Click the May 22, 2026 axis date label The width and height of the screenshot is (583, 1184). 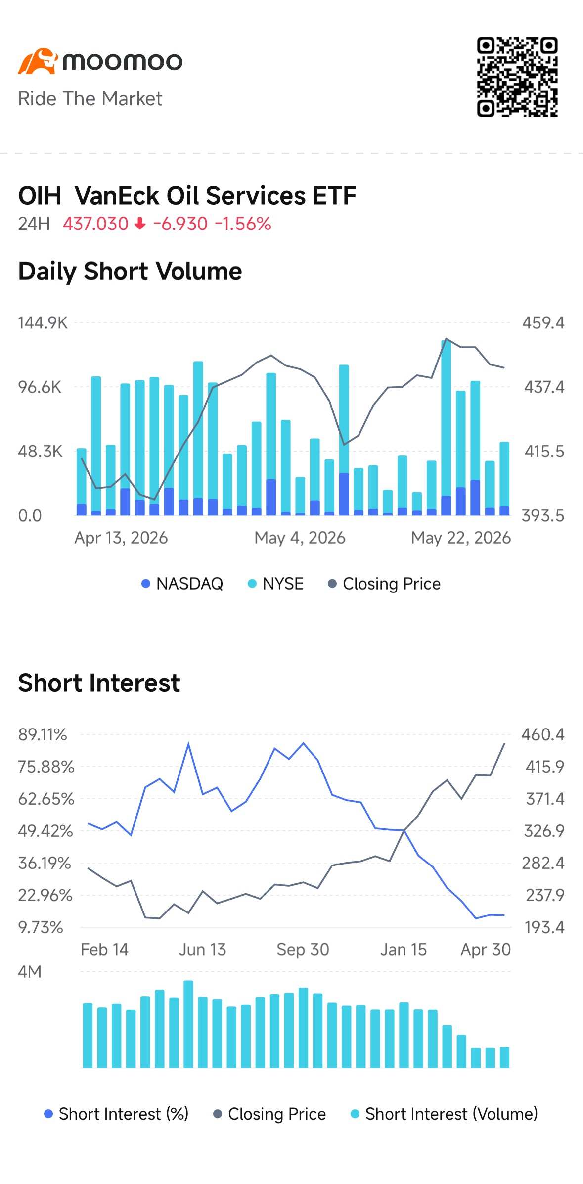[461, 538]
